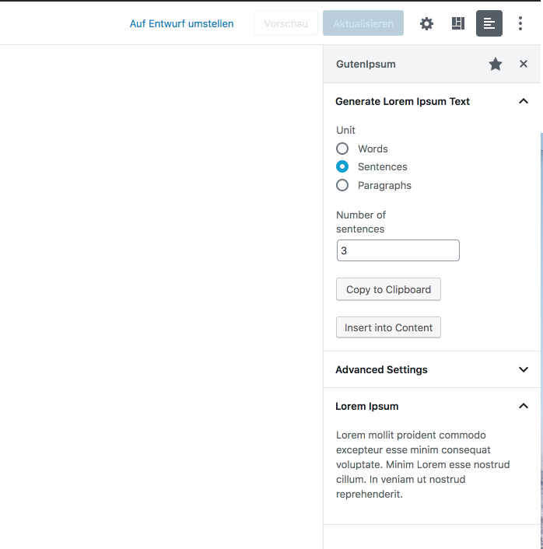Select the Sentences unit radio button
Image resolution: width=543 pixels, height=549 pixels.
point(342,166)
